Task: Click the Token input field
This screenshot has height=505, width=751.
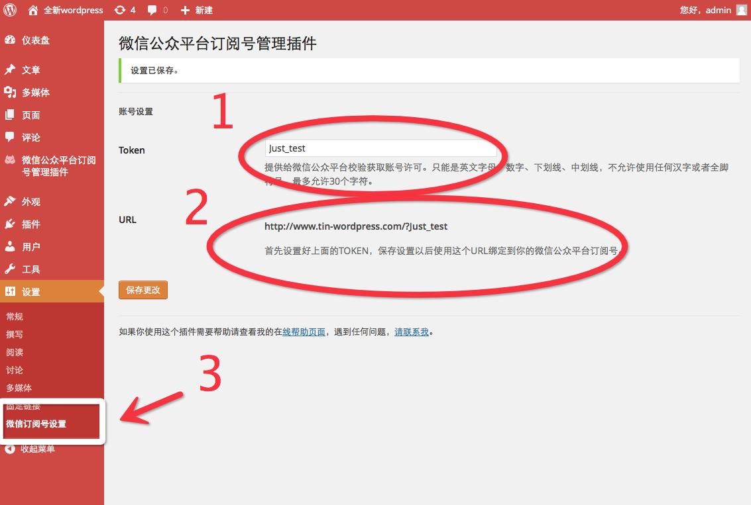Action: [380, 148]
